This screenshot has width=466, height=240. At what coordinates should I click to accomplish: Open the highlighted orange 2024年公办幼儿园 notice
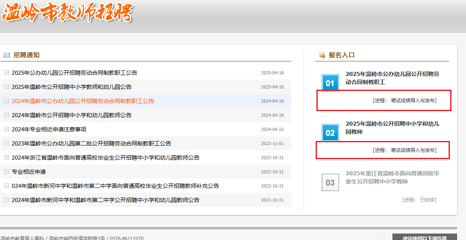point(83,101)
